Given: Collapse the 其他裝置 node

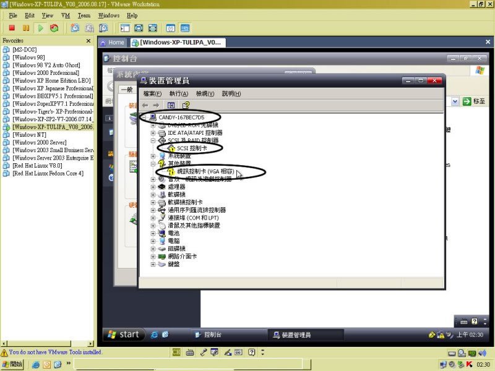Looking at the screenshot, I should (153, 164).
